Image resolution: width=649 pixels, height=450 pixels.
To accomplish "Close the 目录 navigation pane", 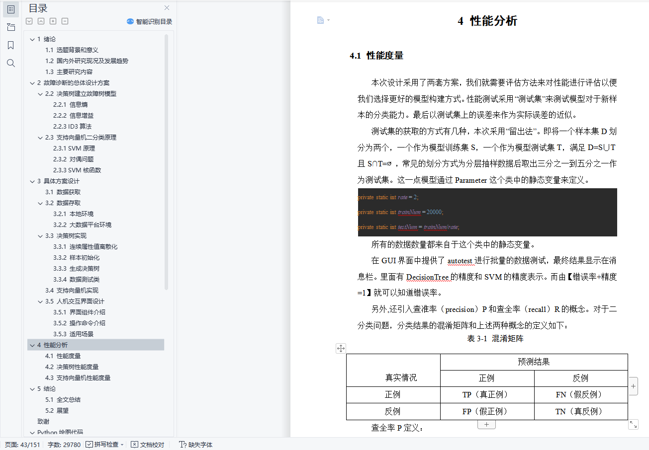I will 167,8.
